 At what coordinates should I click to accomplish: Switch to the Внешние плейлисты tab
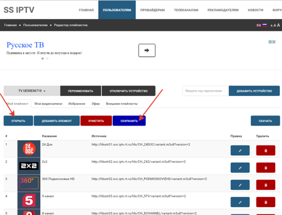(x=122, y=103)
